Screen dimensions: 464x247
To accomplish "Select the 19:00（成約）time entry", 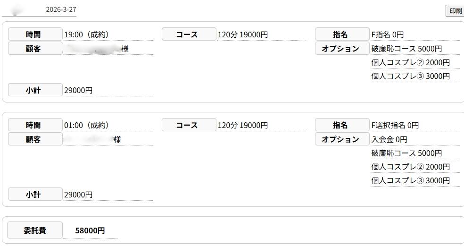I will pos(87,34).
